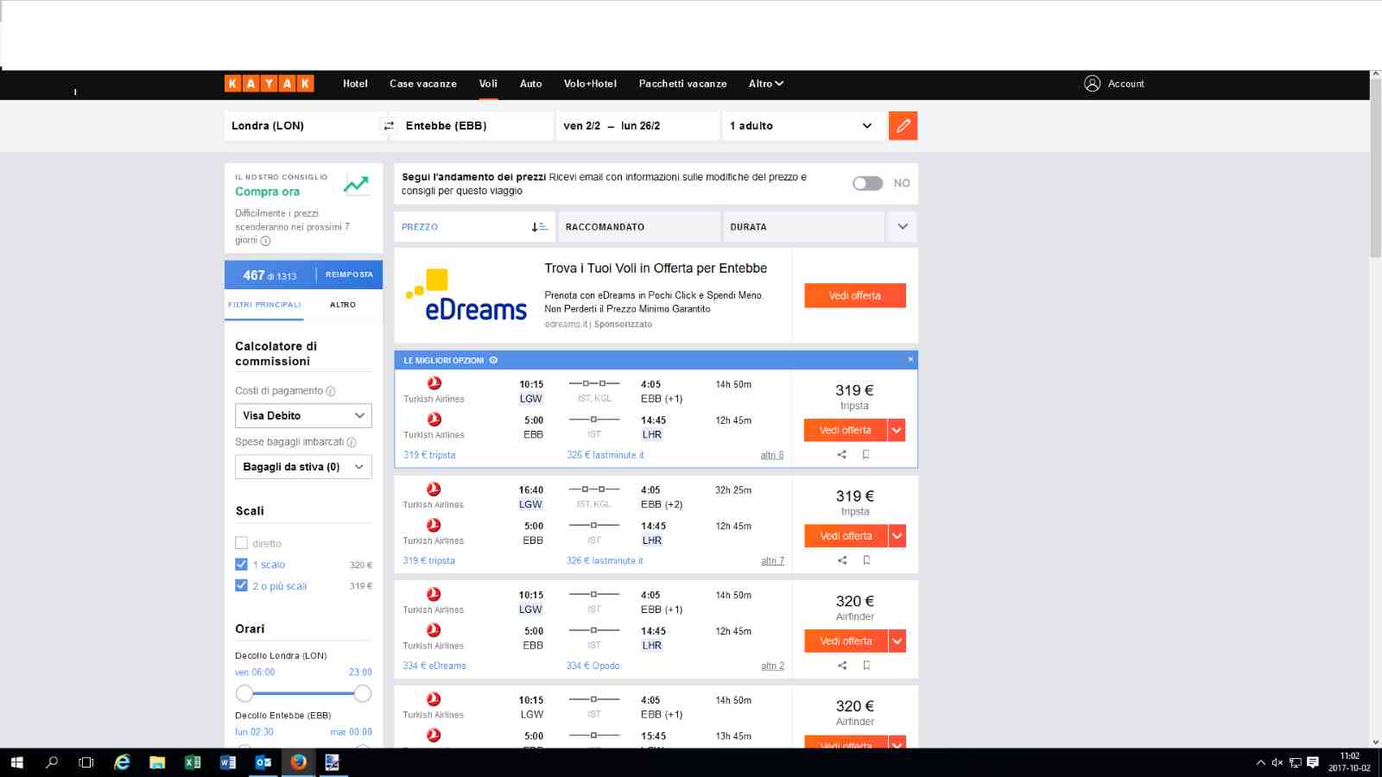
Task: Click the REIMPOSTA filters link
Action: [349, 275]
